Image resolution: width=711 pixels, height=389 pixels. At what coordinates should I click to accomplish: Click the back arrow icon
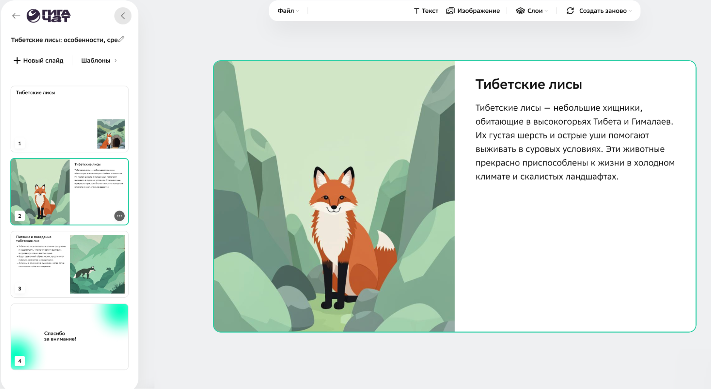(x=16, y=16)
